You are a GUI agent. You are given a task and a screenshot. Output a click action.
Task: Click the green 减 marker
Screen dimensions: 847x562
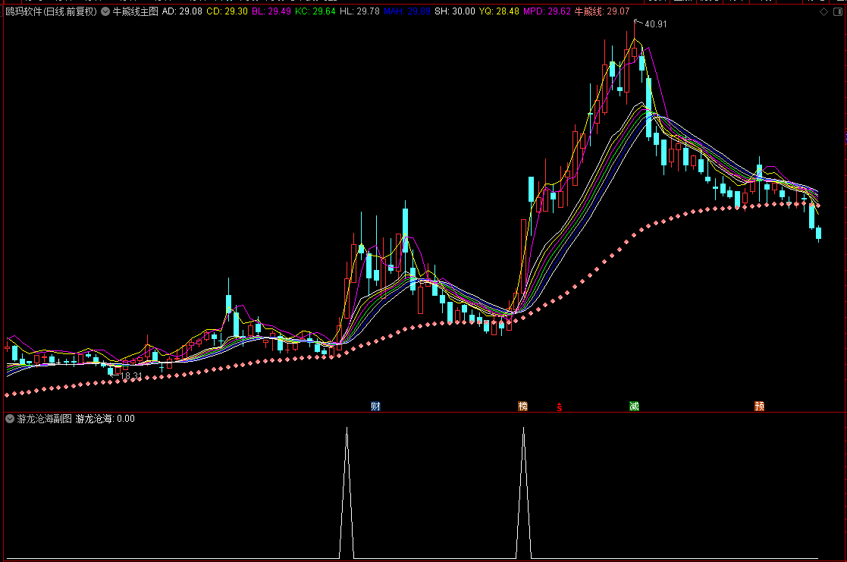[x=634, y=406]
